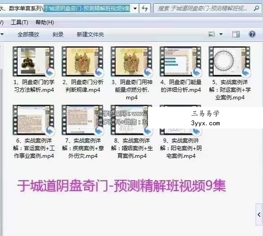This screenshot has width=263, height=236.
Task: Toggle the preview pane icon
Action: (x=236, y=34)
